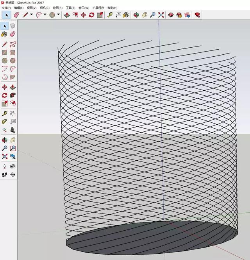
Task: Open the 绘图(R) menu
Action: pos(57,8)
